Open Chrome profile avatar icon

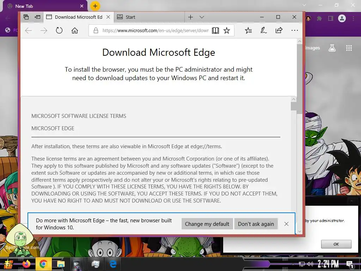pyautogui.click(x=342, y=18)
